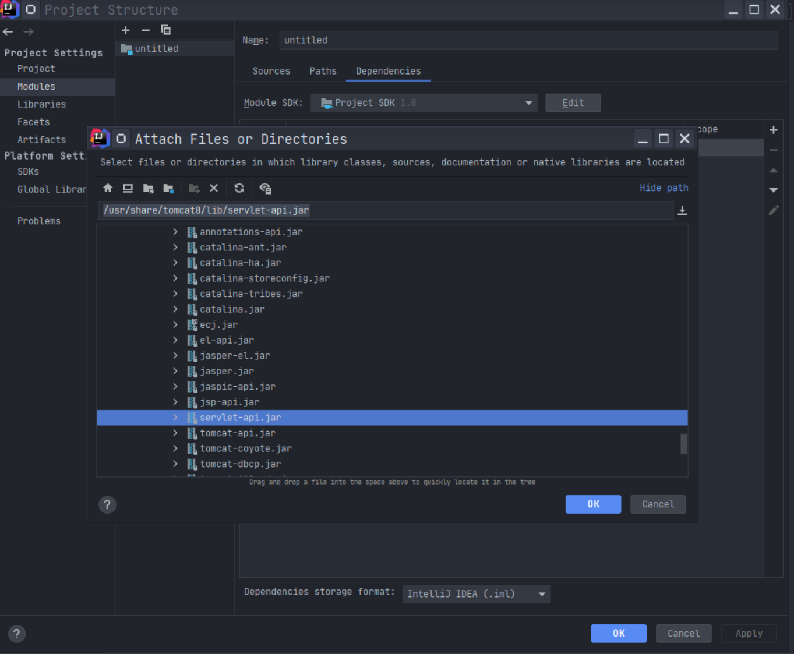The image size is (794, 654).
Task: Open Libraries settings section
Action: 41,104
